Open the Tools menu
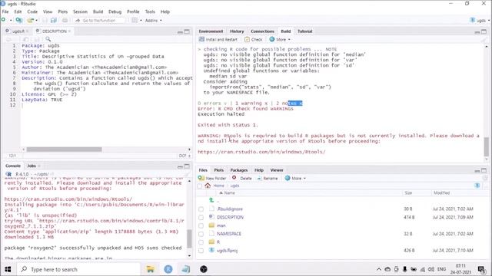This screenshot has height=276, width=492. click(x=150, y=11)
